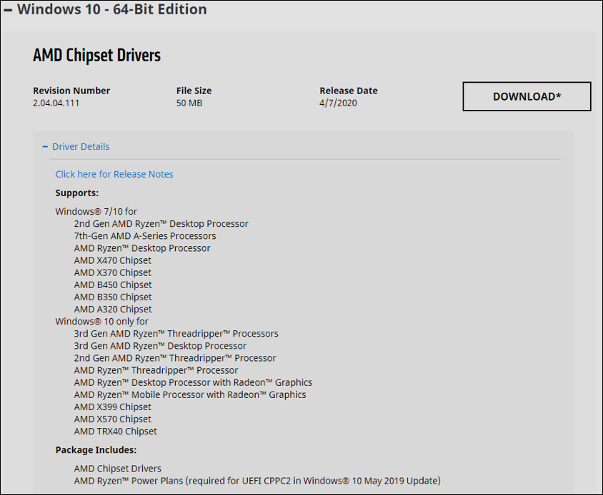Select the AMD Ryzen Power Plans line
The image size is (603, 495).
pyautogui.click(x=257, y=481)
